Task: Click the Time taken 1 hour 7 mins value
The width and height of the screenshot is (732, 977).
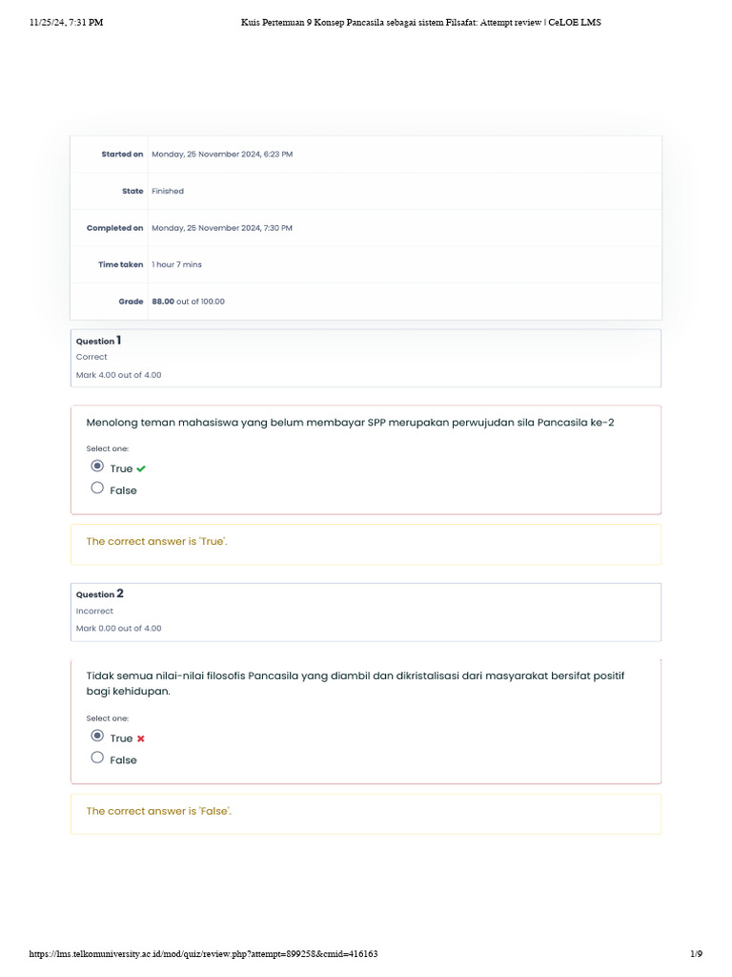Action: (x=176, y=265)
